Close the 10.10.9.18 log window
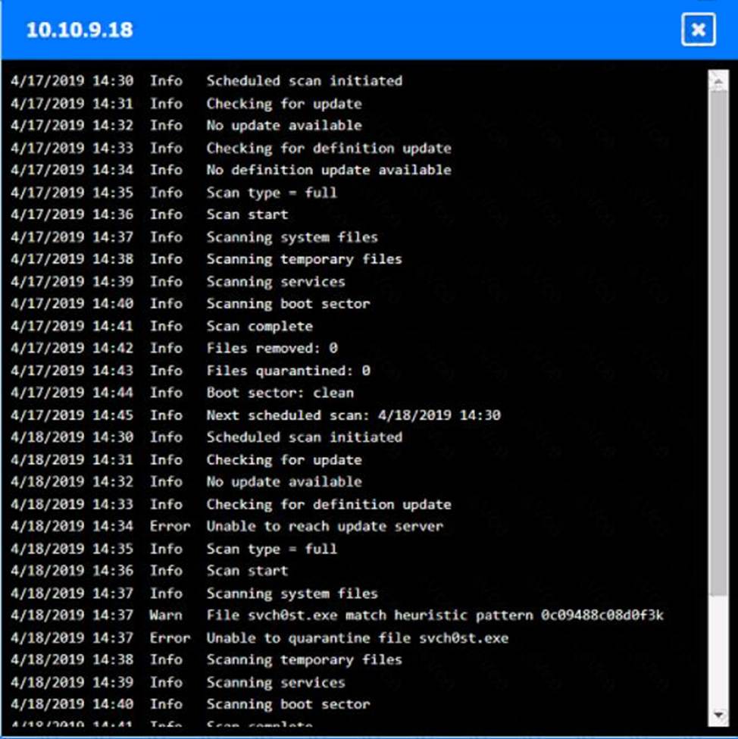Screen dimensions: 738x739 [698, 30]
